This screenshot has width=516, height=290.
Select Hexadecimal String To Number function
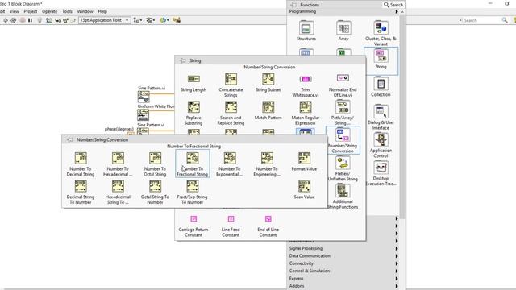(x=118, y=192)
